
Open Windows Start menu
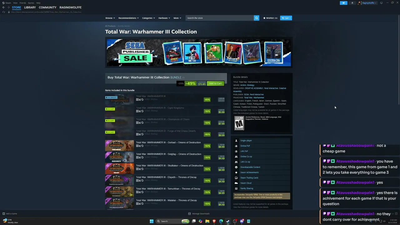click(152, 221)
